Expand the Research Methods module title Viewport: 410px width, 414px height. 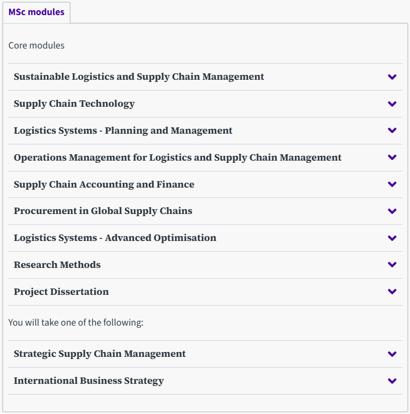pos(57,265)
